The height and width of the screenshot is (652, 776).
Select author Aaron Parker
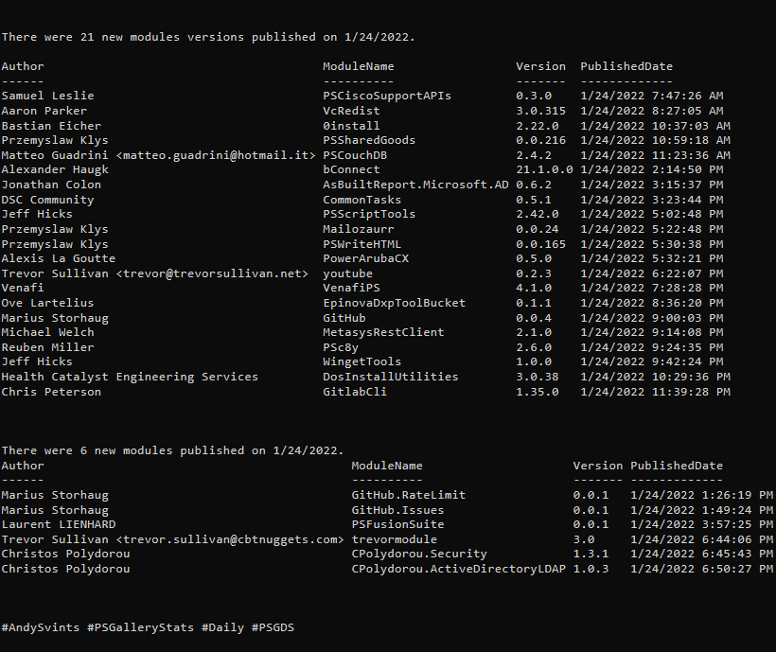point(44,111)
